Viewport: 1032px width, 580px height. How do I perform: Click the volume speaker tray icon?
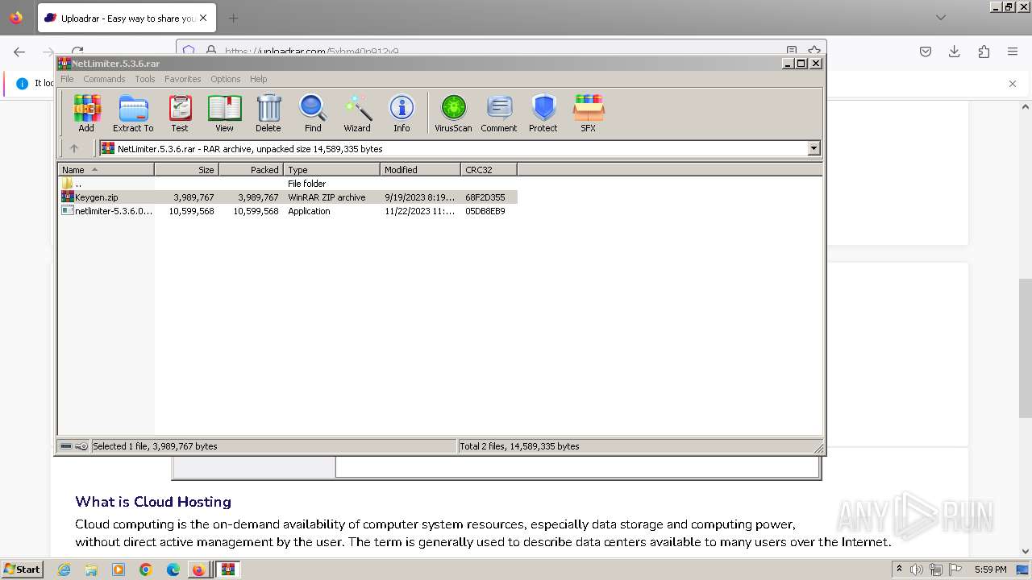[x=916, y=570]
